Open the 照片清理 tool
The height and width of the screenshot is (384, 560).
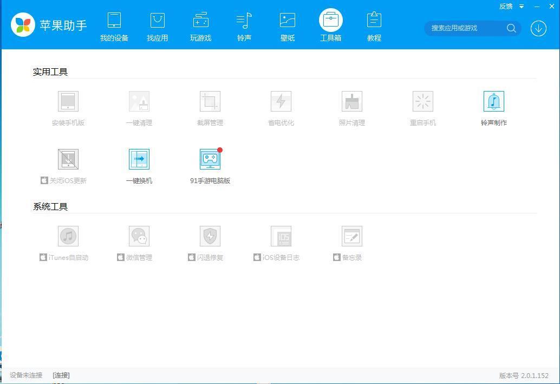pyautogui.click(x=352, y=101)
